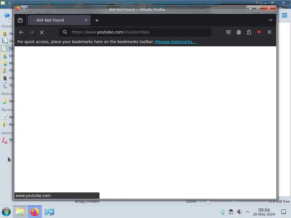Follow the Manage bookmarks link
The image size is (291, 218).
point(175,42)
